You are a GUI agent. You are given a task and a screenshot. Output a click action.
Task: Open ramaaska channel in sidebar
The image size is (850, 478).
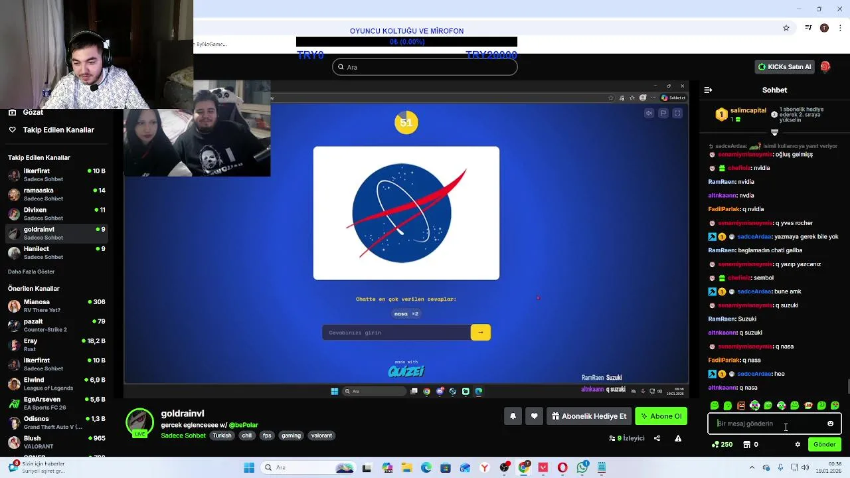click(56, 194)
